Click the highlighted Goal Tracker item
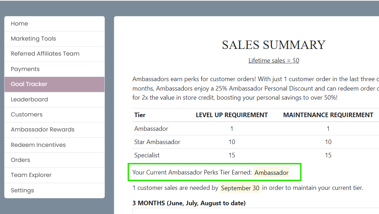The image size is (379, 214). pos(29,84)
